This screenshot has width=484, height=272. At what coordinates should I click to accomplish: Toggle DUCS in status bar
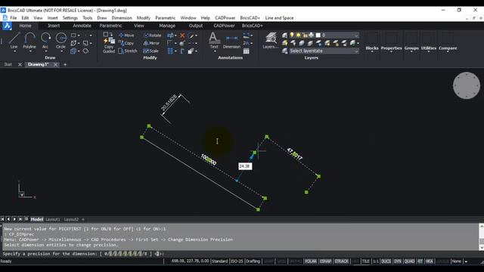pos(386,261)
